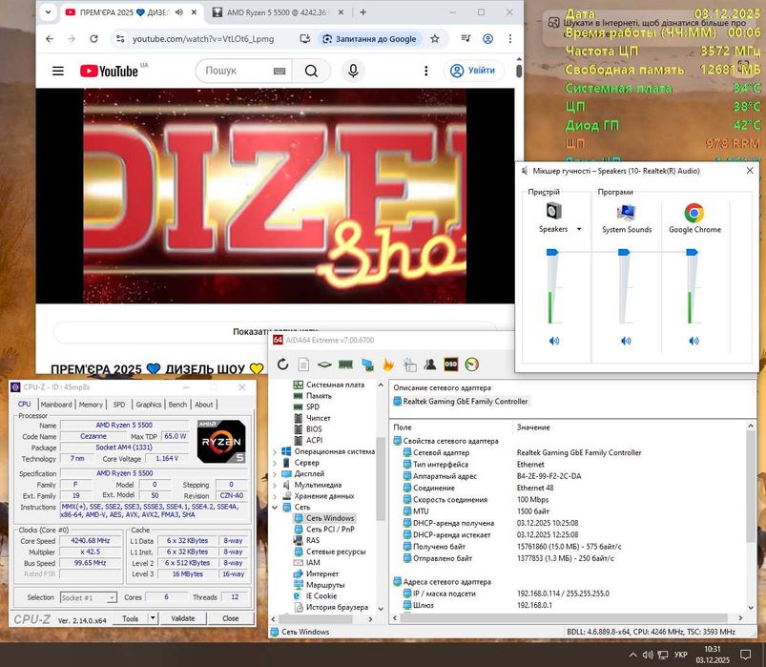Click the AIDA64 Refresh toolbar icon

[283, 365]
